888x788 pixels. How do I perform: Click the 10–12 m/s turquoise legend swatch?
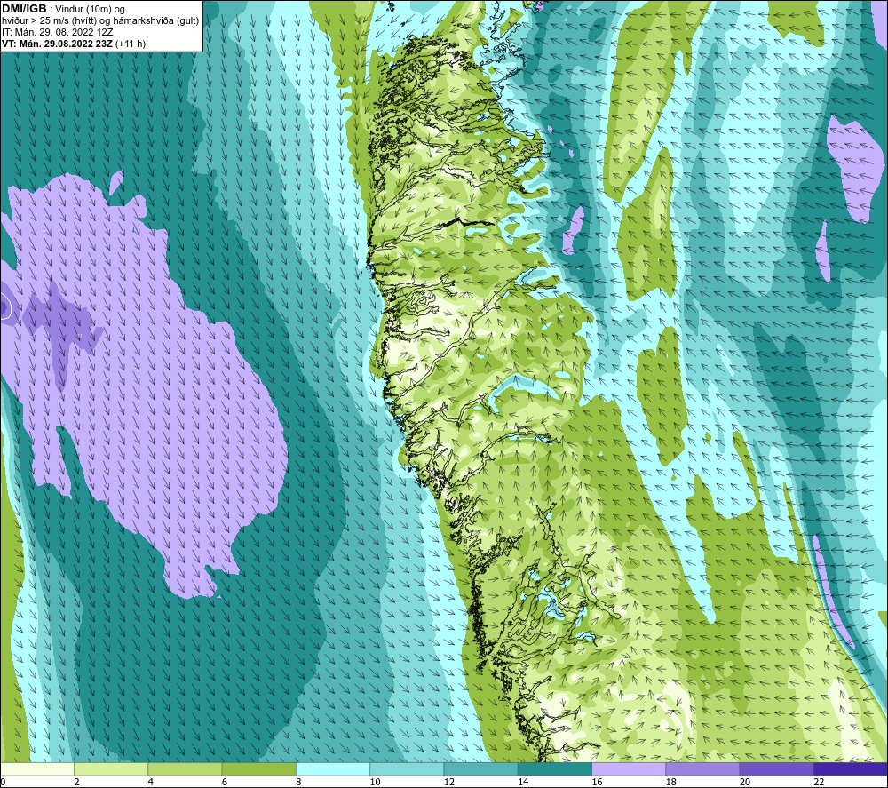407,769
